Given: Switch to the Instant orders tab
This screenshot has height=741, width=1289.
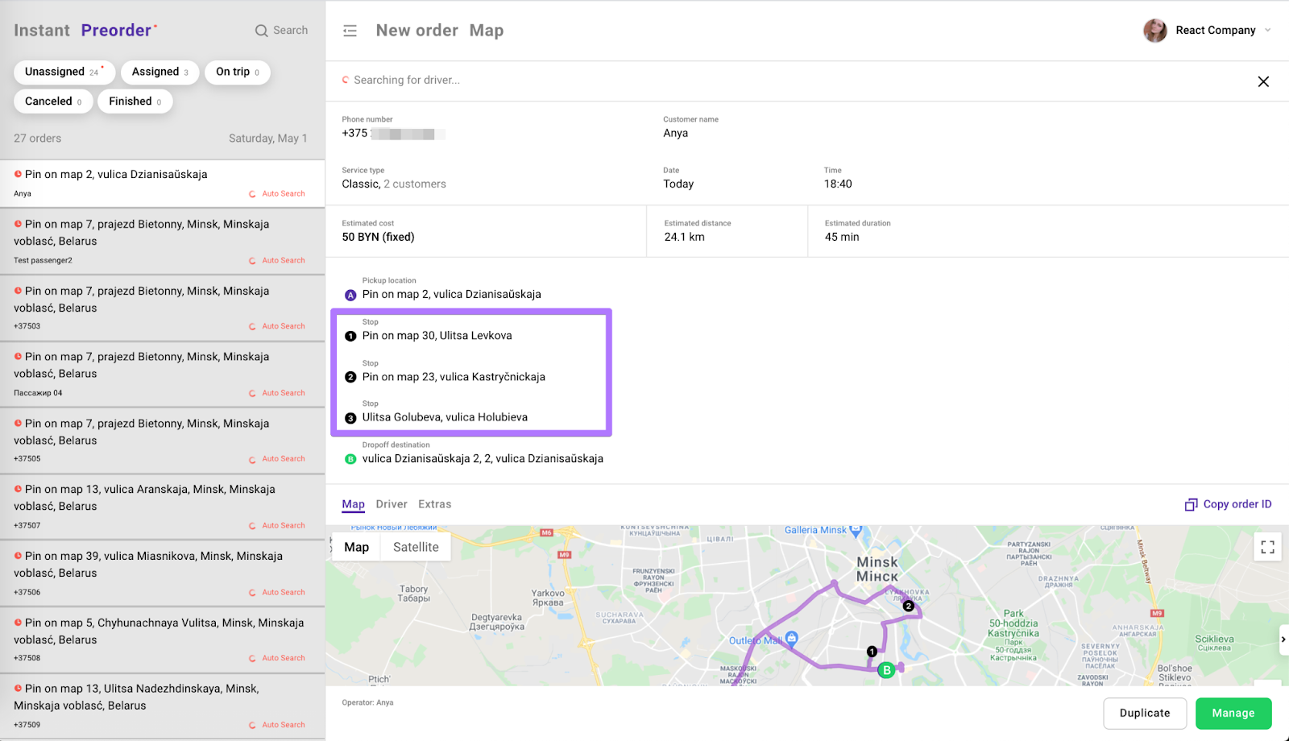Looking at the screenshot, I should tap(42, 31).
